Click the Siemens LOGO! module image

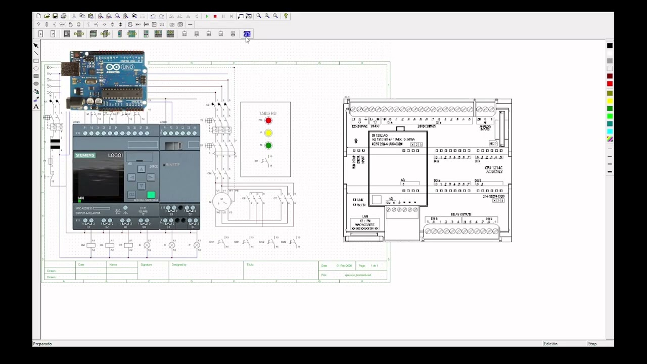(x=136, y=177)
